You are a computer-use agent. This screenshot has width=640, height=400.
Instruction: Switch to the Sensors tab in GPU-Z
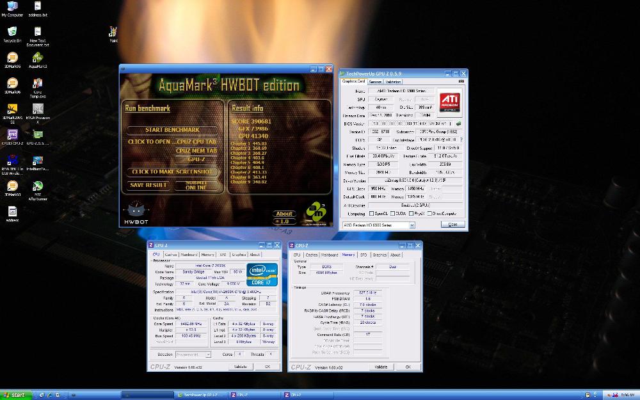click(374, 82)
